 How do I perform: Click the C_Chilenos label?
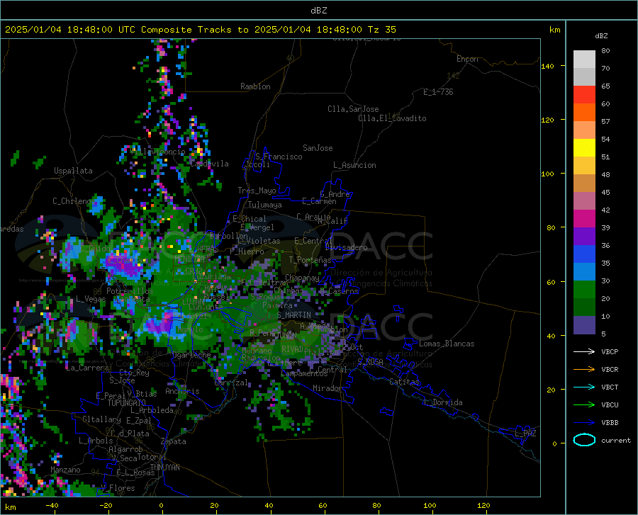coord(73,201)
